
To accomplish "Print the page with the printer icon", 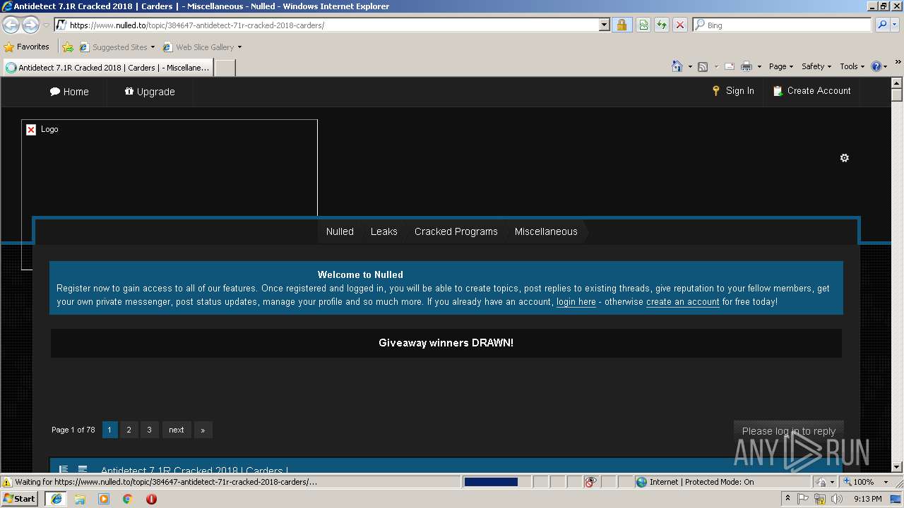I will click(747, 66).
